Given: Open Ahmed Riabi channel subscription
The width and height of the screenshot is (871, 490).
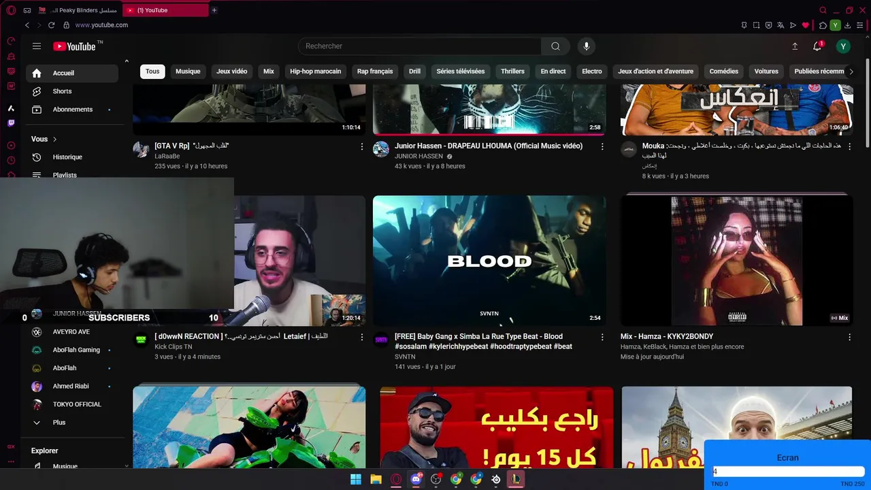Looking at the screenshot, I should (72, 387).
